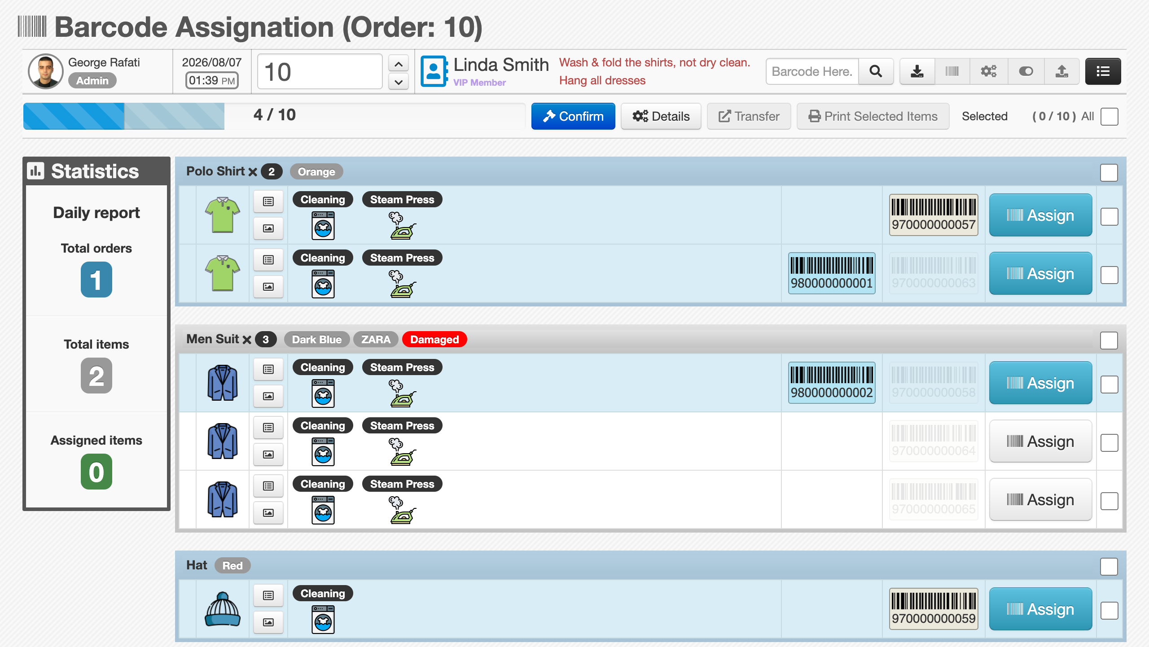The image size is (1149, 647).
Task: Click washing machine icon on the Hat row
Action: [323, 620]
